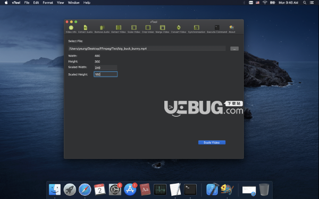Click the Scaled Height field

click(x=105, y=74)
